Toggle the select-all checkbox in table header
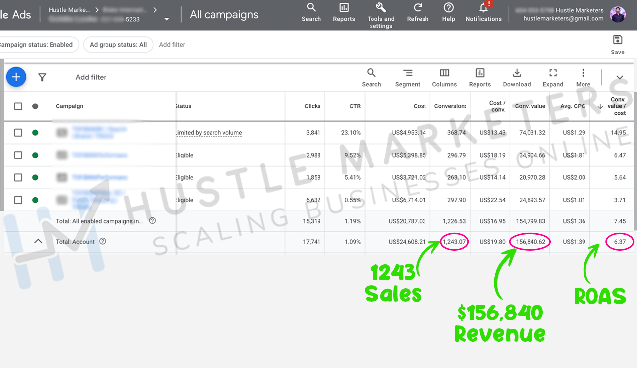The width and height of the screenshot is (637, 368). pos(18,106)
